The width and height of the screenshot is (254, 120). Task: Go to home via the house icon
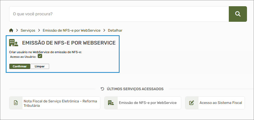11,30
